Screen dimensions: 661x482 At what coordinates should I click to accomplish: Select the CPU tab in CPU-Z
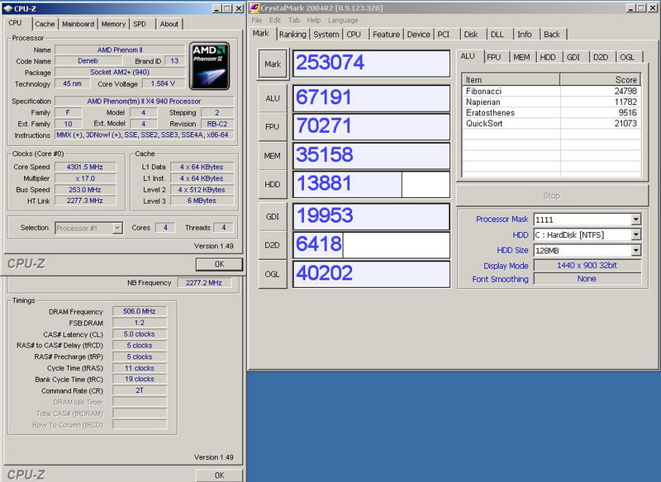tap(16, 23)
